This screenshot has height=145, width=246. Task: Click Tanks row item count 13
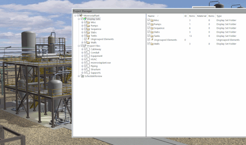[190, 36]
